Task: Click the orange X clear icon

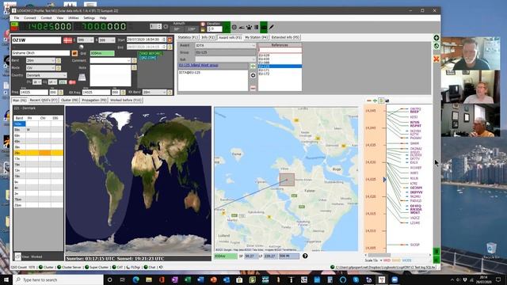Action: coord(436,59)
